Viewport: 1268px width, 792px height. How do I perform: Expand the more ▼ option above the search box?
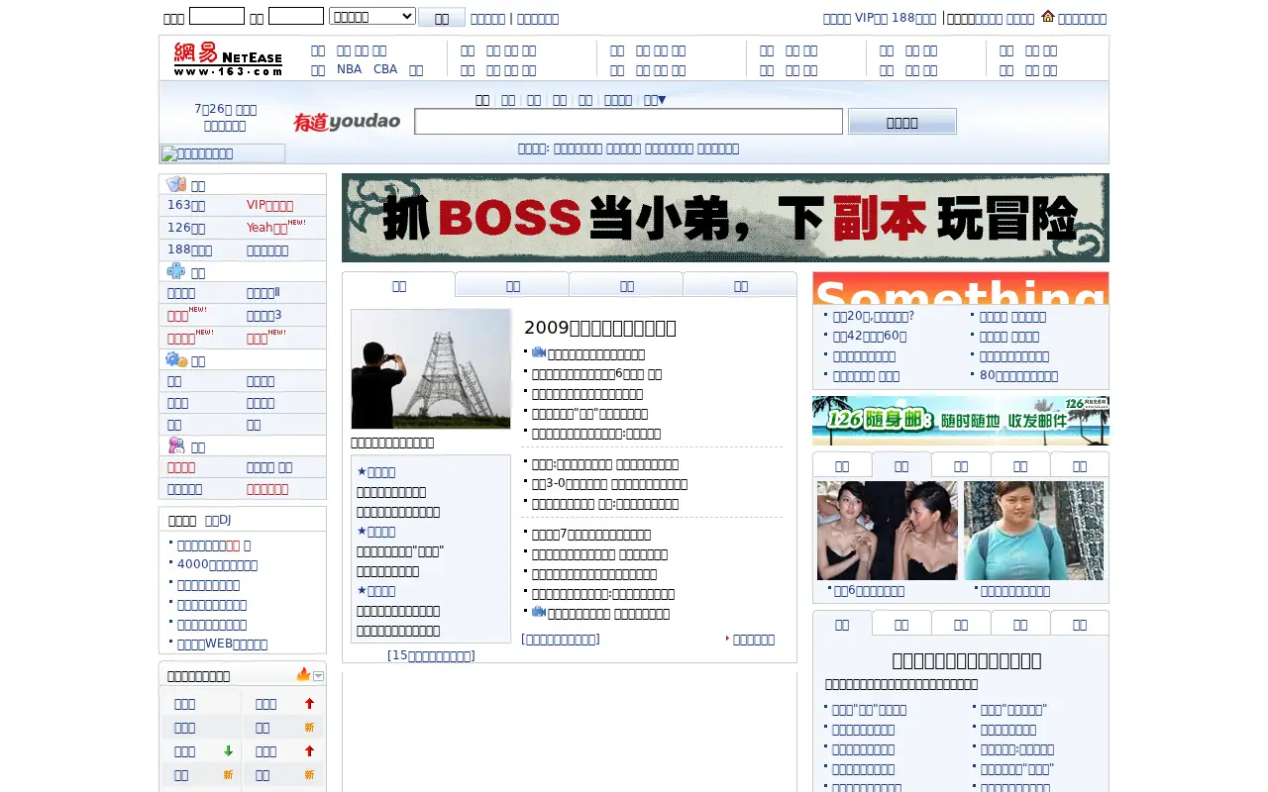click(655, 100)
